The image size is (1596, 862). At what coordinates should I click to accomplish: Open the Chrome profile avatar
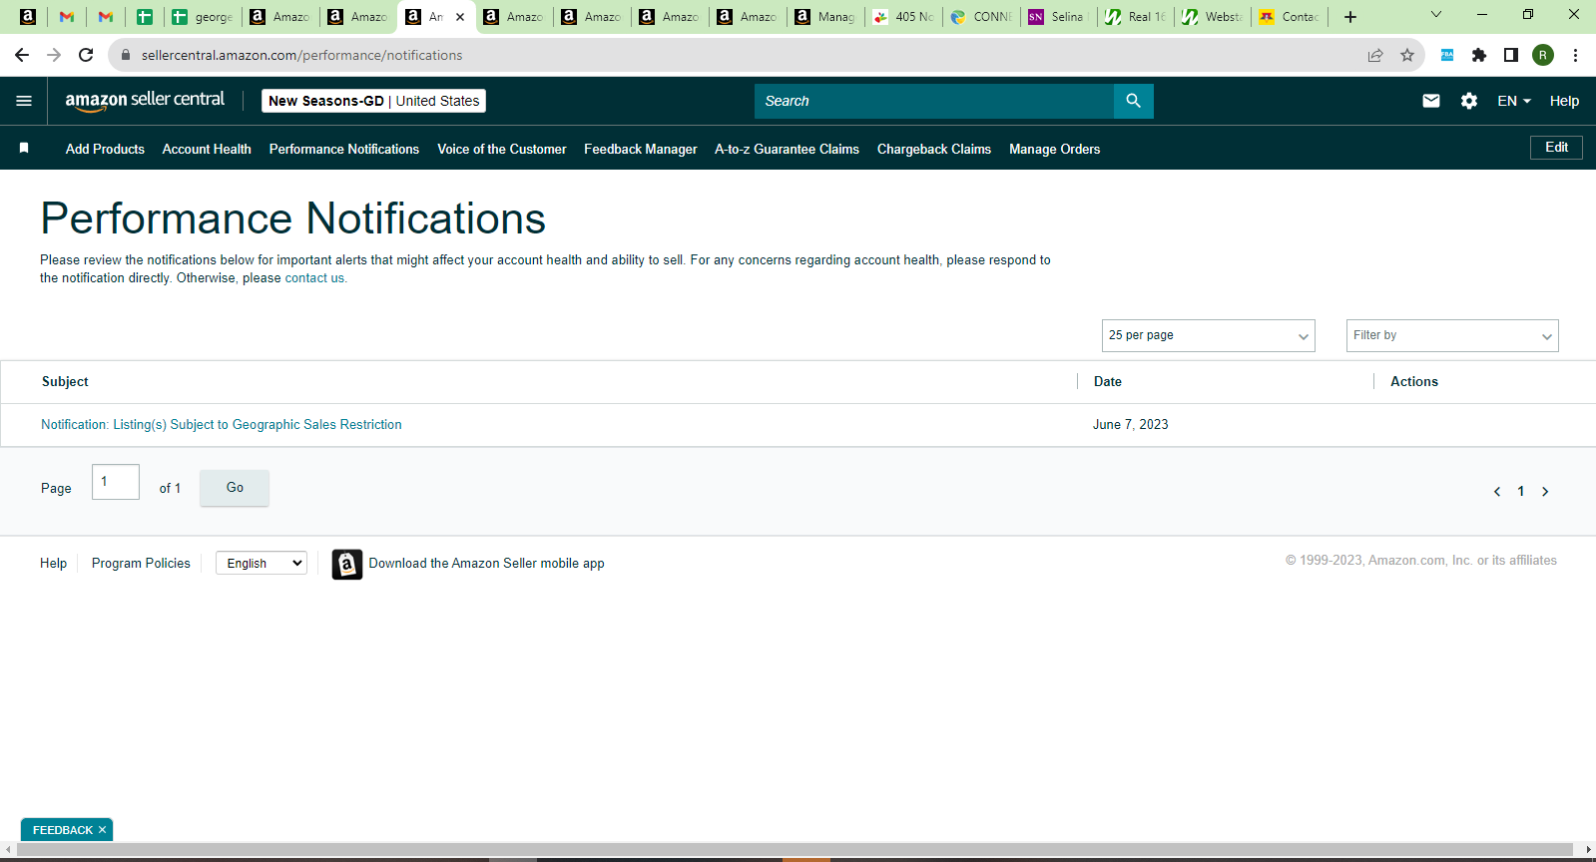pos(1543,55)
